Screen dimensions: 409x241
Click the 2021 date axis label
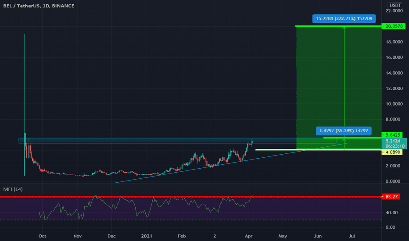tap(147, 236)
